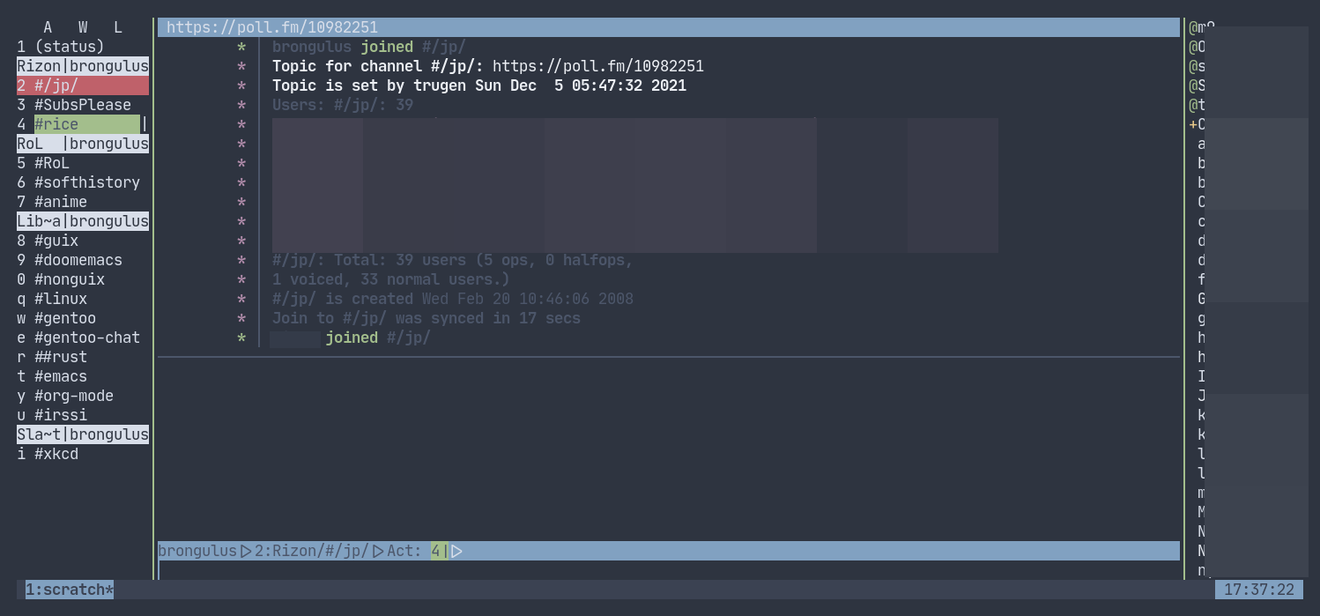Screen dimensions: 1320x616
Task: Click the Act: indicator in the status bar
Action: click(404, 550)
